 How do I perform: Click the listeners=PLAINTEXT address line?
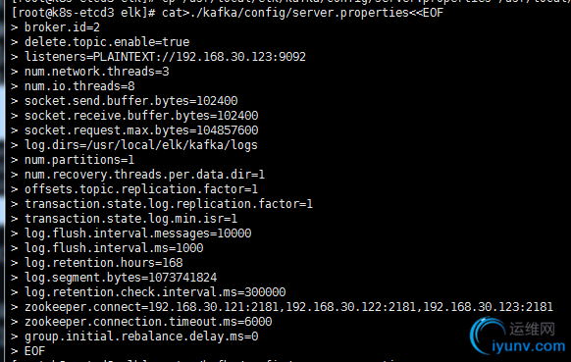[x=165, y=57]
